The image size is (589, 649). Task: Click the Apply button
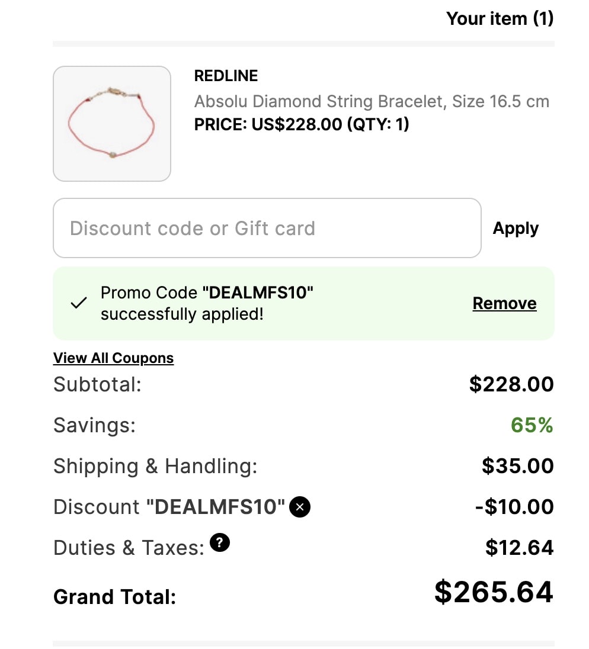point(516,228)
